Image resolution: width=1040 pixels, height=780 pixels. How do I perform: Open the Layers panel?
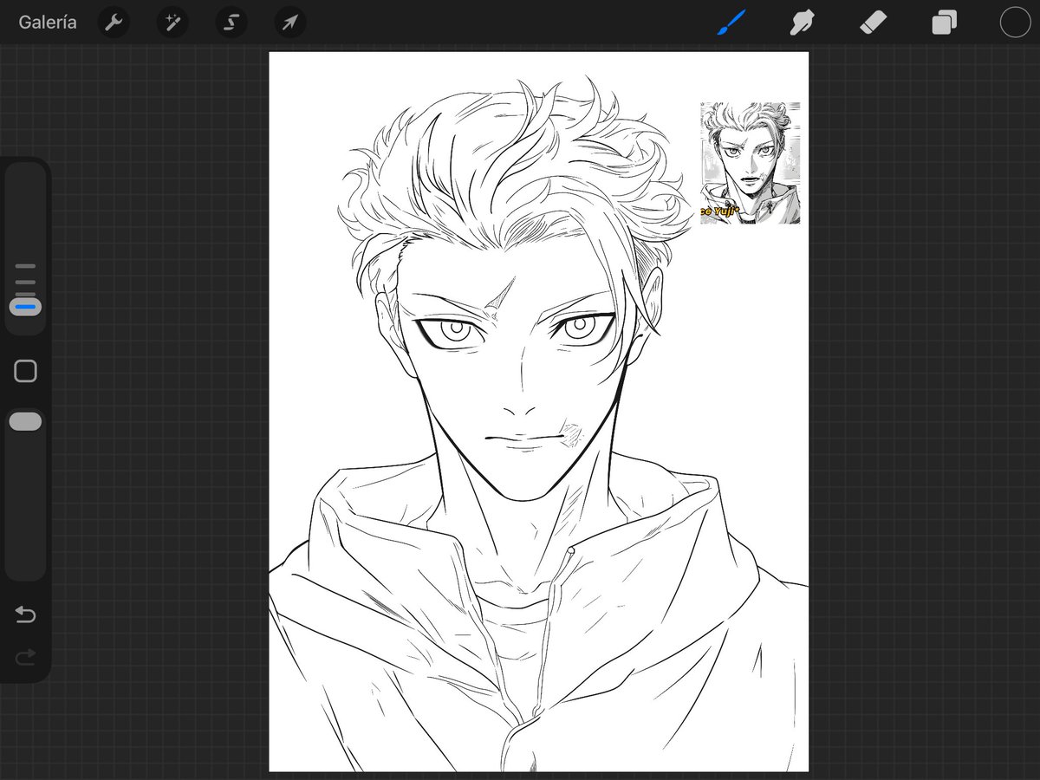(944, 23)
